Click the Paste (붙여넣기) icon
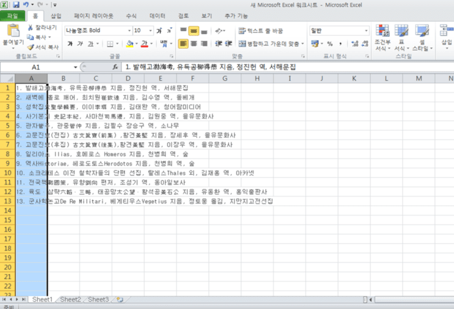 [13, 31]
